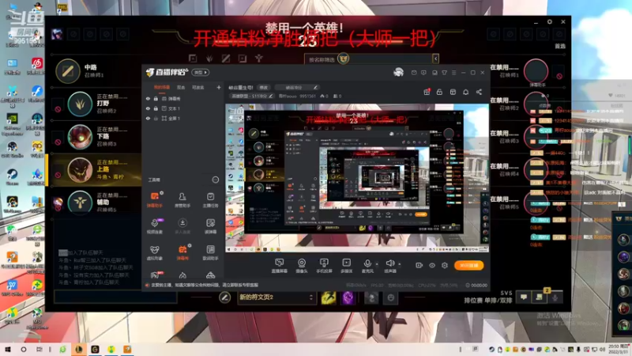Screen dimensions: 632x356
Task: Open the 房管助手 tool
Action: pos(182,200)
